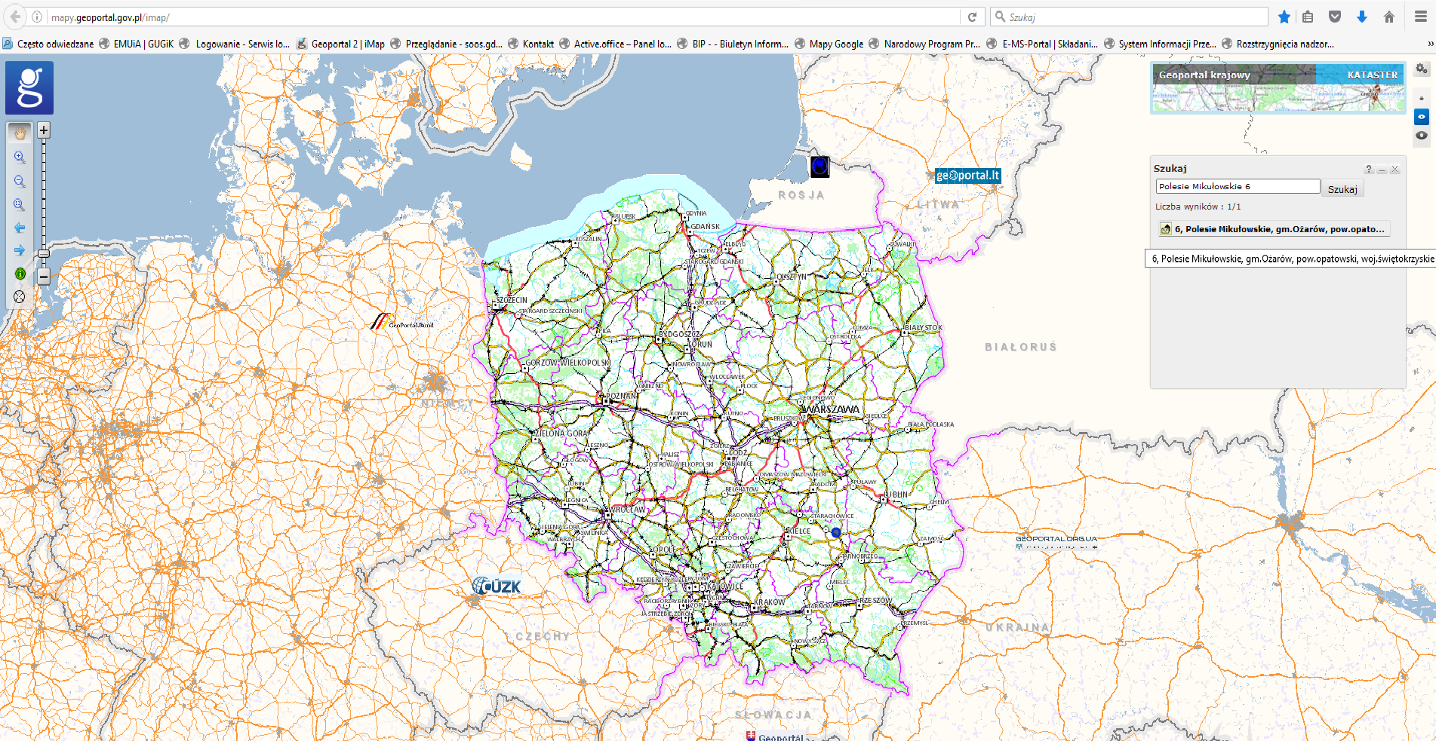Close the Szukaj panel

pos(1395,170)
